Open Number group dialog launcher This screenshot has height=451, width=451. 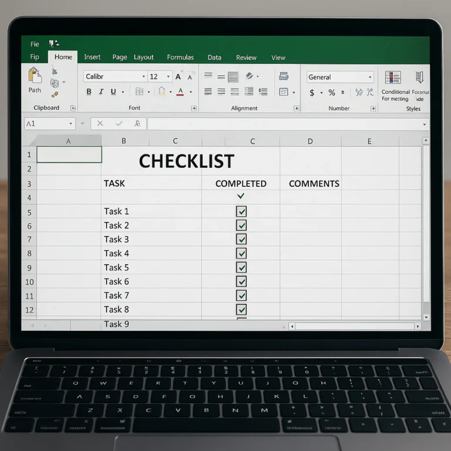(x=373, y=109)
